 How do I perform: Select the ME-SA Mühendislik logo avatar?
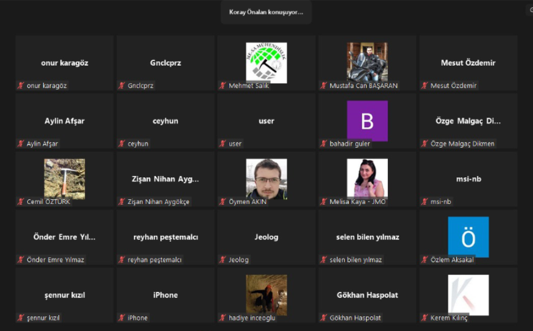point(266,63)
